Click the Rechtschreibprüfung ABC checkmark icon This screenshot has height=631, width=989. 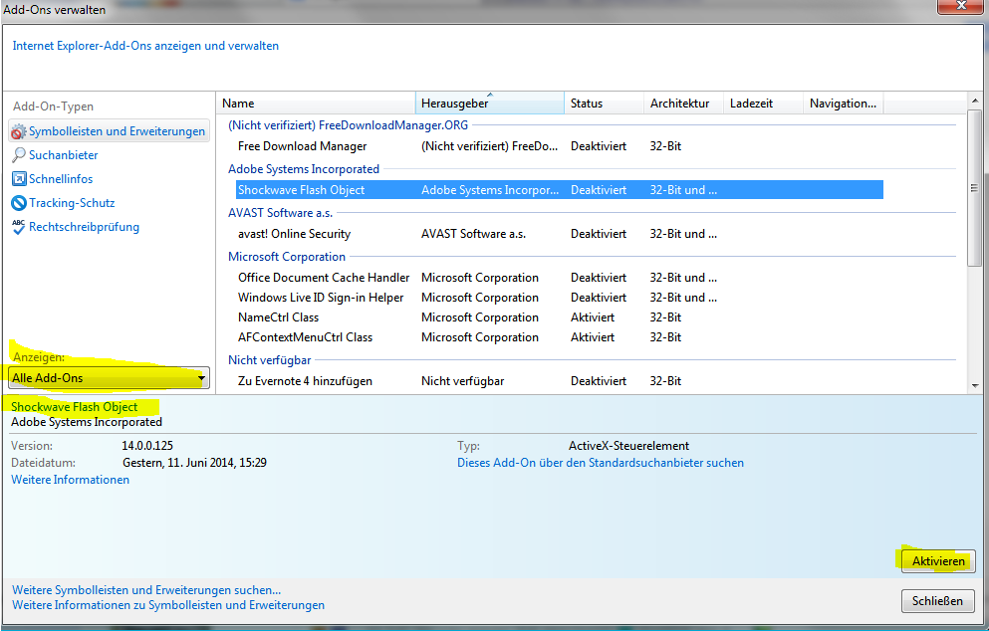(19, 227)
